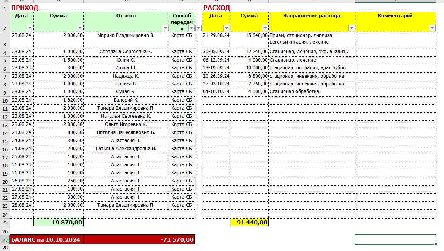Select Карта СБ cell in row 3
This screenshot has width=444, height=251.
(x=182, y=40)
